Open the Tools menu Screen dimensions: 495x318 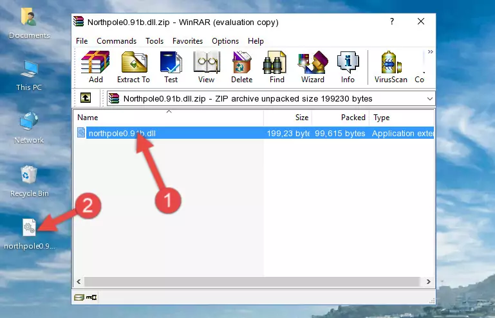(154, 41)
